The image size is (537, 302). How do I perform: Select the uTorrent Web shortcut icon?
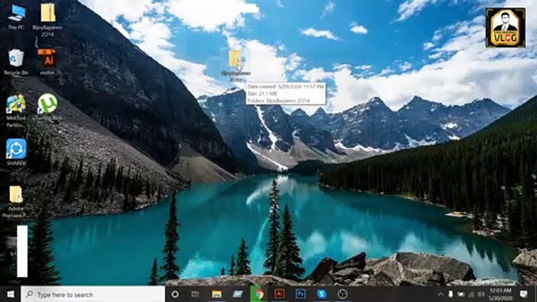(47, 107)
